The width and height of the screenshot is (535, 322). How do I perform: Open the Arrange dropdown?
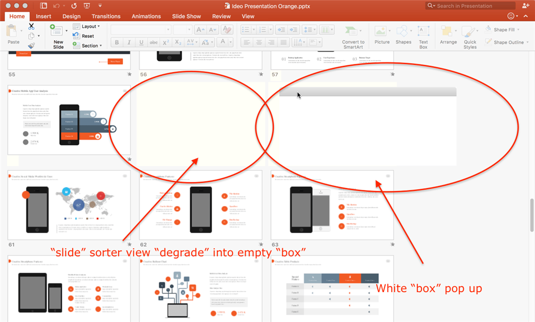[x=448, y=35]
